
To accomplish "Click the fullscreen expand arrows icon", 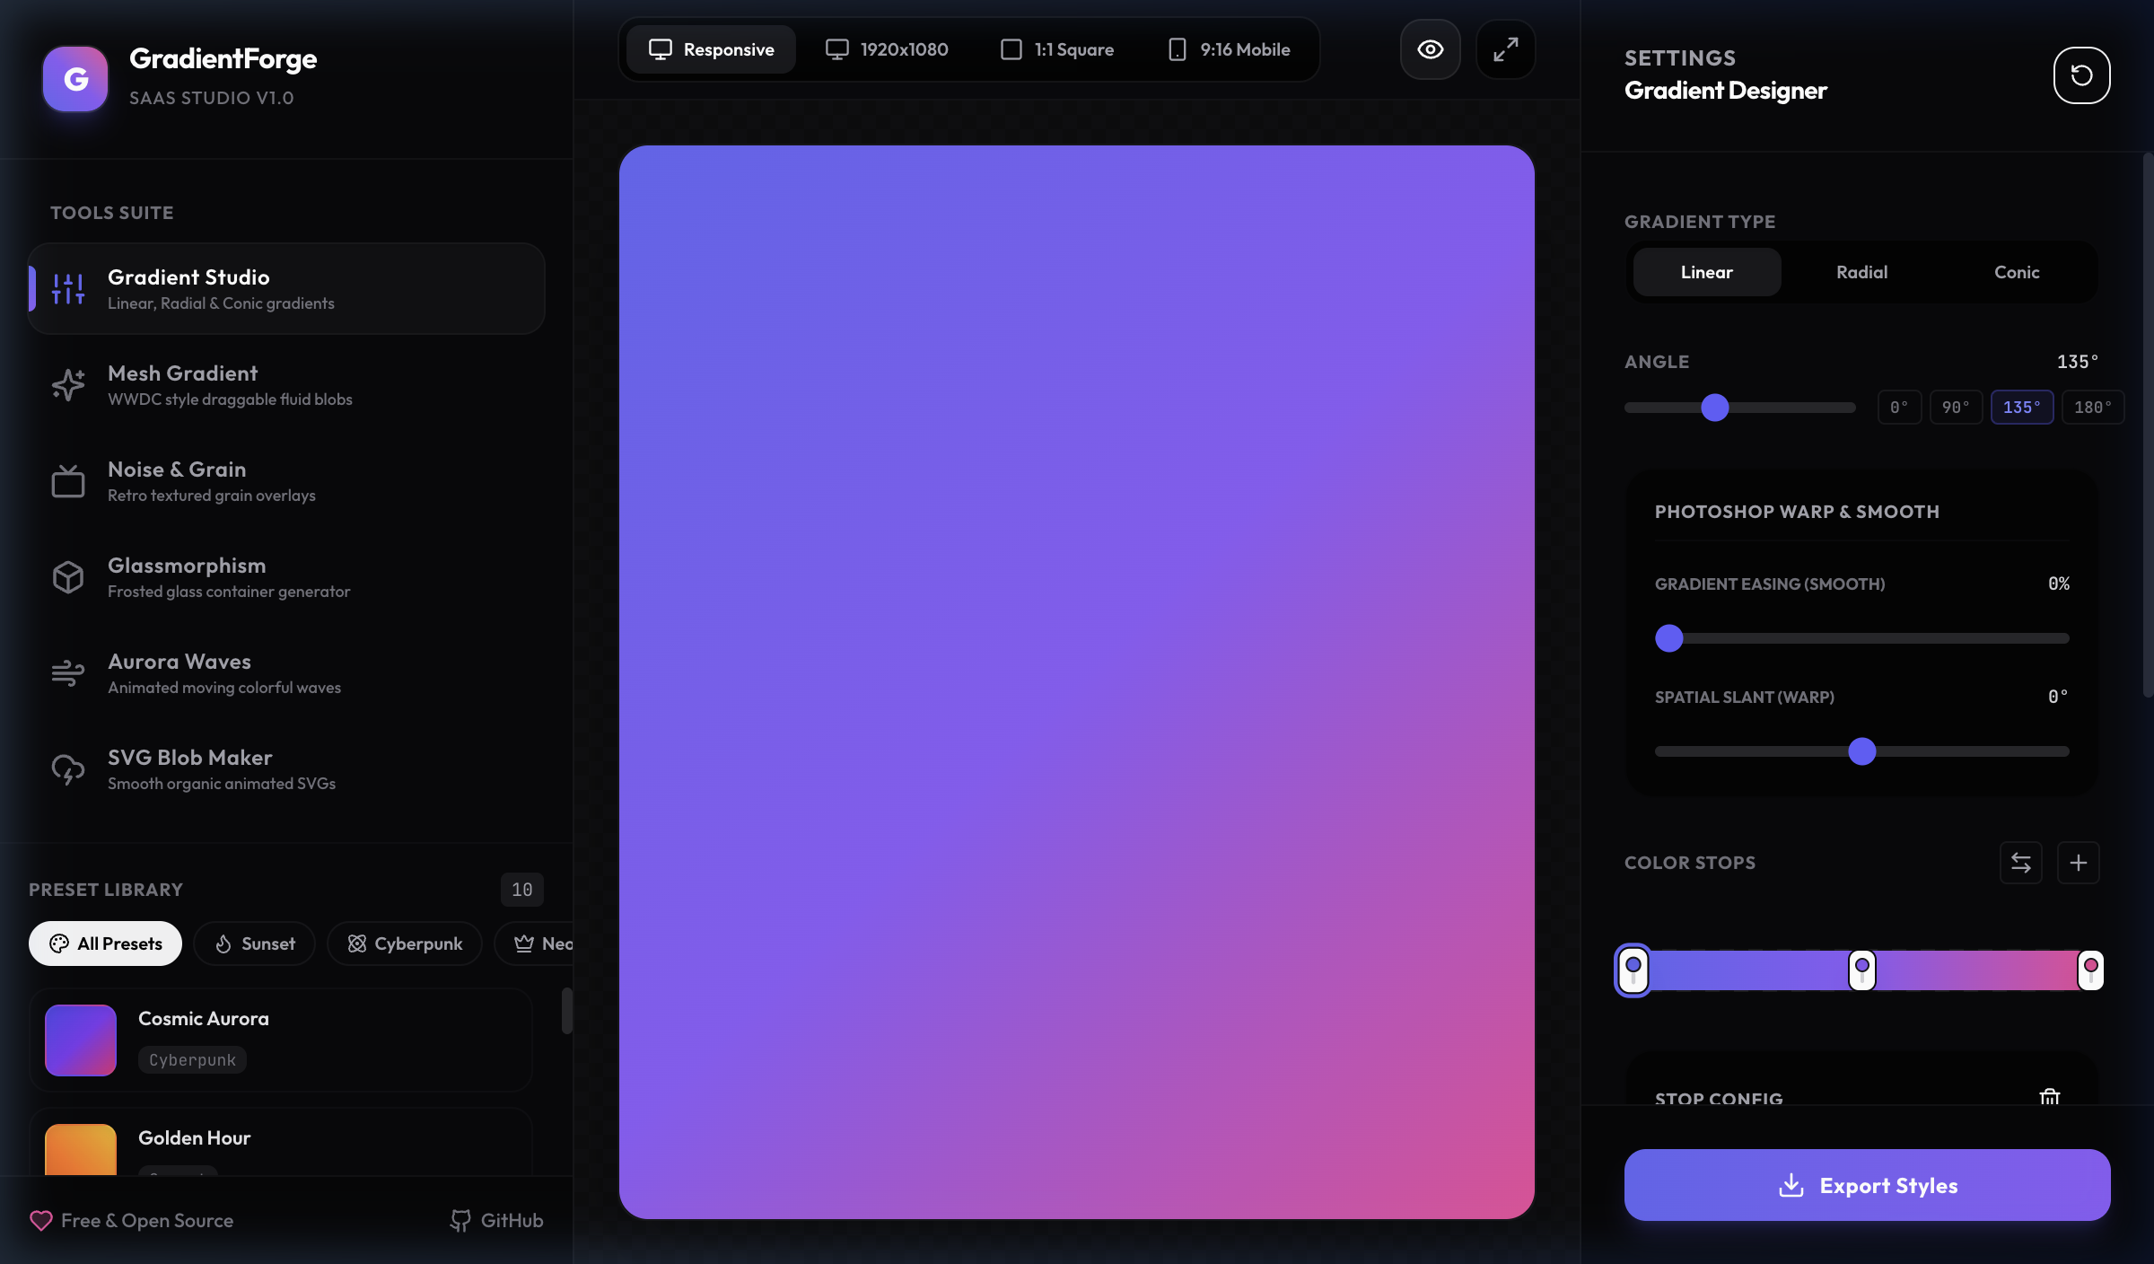I will (1505, 49).
